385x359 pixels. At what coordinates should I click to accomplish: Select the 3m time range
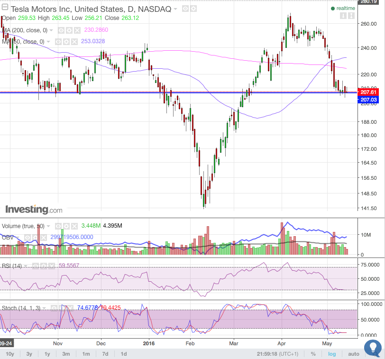coord(66,354)
